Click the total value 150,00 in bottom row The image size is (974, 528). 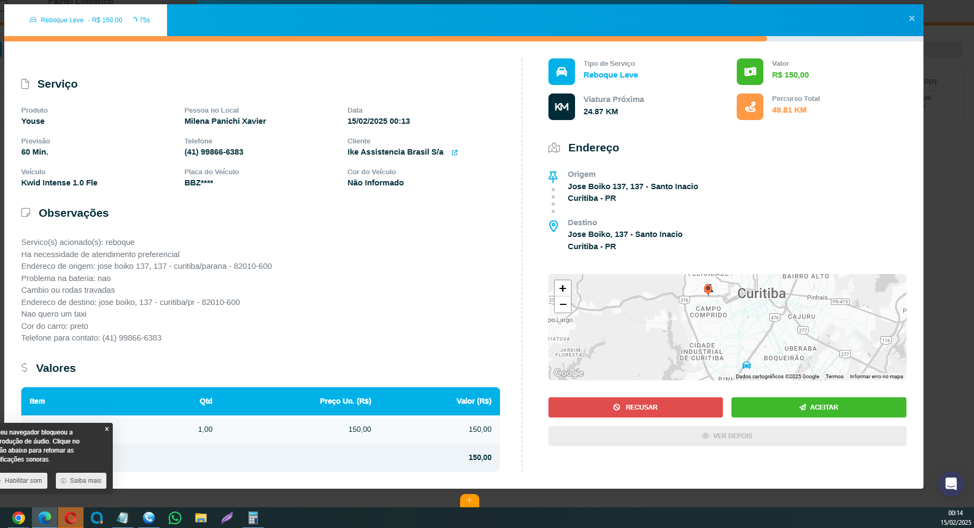click(x=480, y=457)
